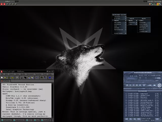Toggle shuffle button left of REP in Winamp
Image resolution: width=162 pixels, height=122 pixels.
click(x=150, y=85)
